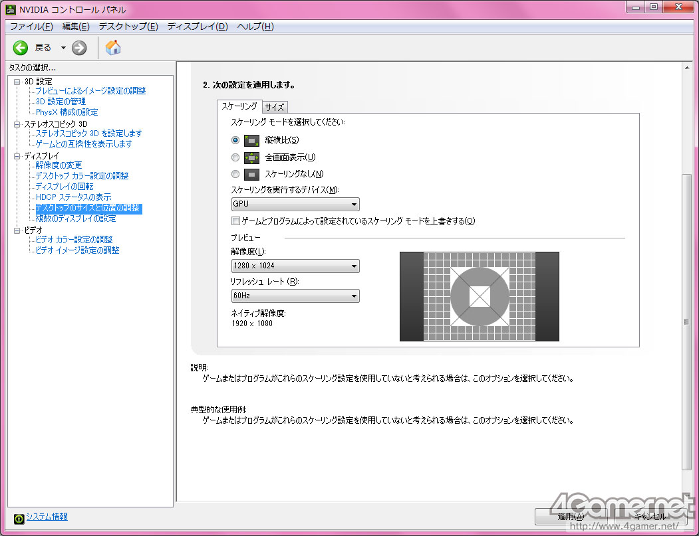Open ゲームとの互換性を表示します
699x536 pixels.
click(x=84, y=144)
